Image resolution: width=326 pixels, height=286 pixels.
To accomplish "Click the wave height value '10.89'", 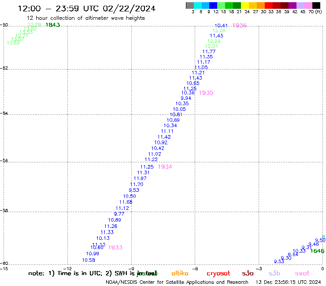I will pyautogui.click(x=115, y=220).
